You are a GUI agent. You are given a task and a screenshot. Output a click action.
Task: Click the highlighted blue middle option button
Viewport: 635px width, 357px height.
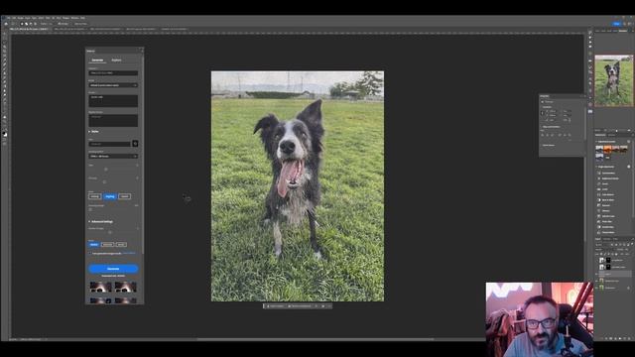tap(110, 196)
